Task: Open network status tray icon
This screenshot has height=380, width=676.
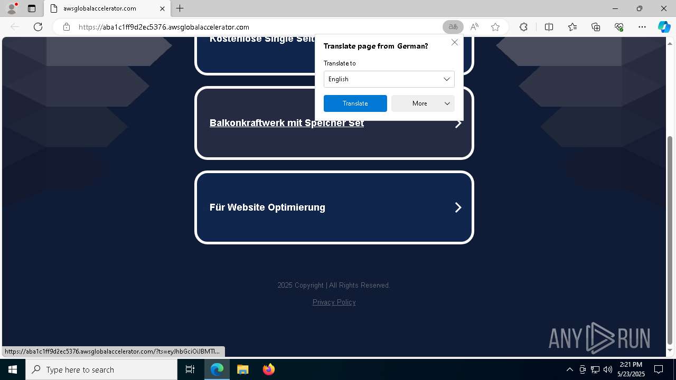Action: [595, 369]
